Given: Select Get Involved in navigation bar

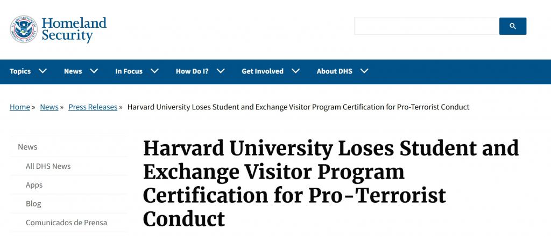Looking at the screenshot, I should tap(262, 71).
